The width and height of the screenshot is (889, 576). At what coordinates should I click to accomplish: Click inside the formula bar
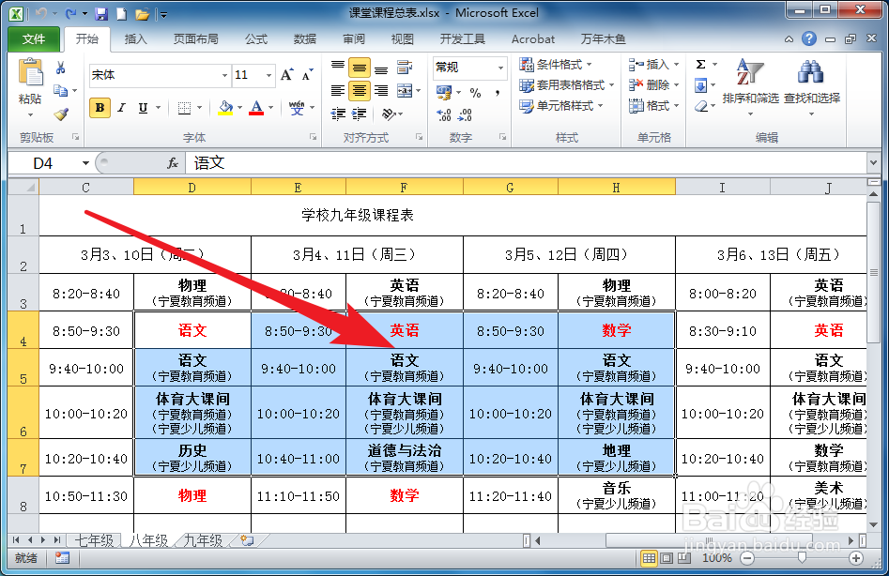376,162
